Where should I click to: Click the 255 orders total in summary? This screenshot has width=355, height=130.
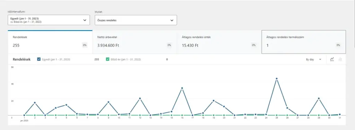pos(16,45)
